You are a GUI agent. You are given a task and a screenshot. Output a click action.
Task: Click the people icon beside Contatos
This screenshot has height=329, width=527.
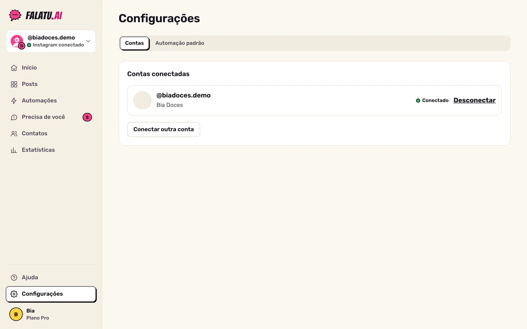[x=14, y=134]
